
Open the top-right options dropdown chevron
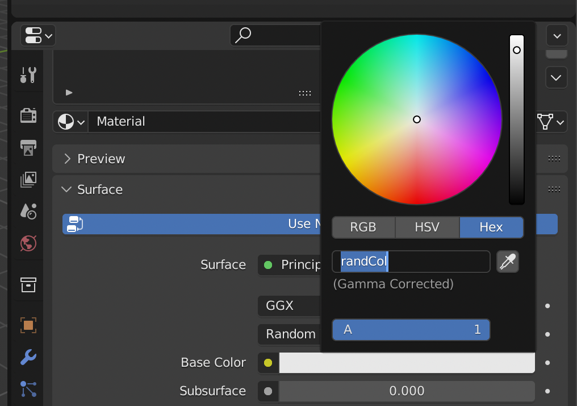tap(557, 36)
